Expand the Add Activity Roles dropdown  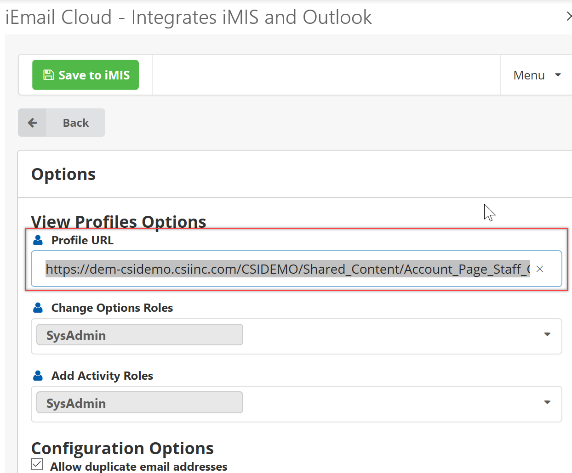(x=547, y=402)
